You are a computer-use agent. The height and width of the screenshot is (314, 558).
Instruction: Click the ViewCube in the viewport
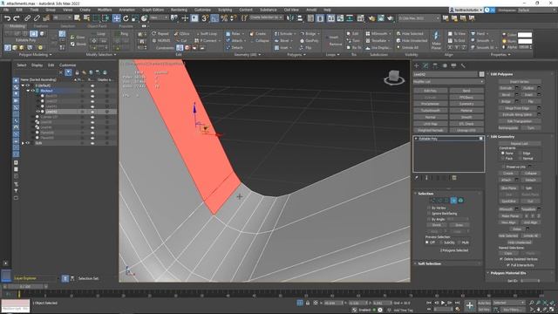[394, 78]
